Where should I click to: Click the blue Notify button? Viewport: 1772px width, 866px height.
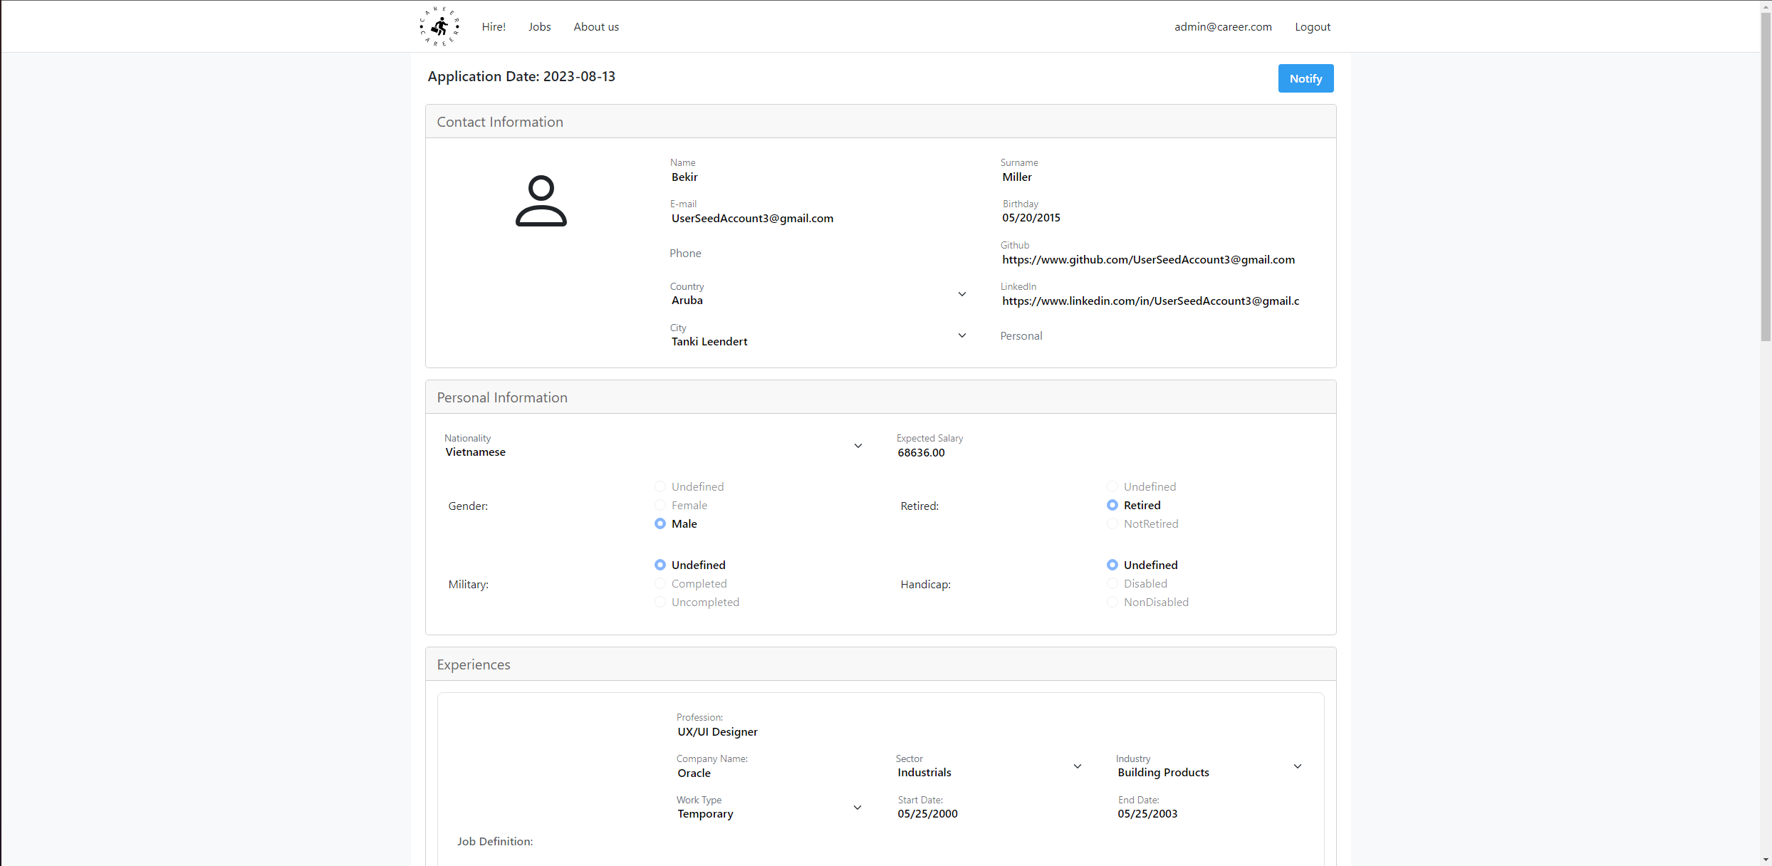pyautogui.click(x=1305, y=78)
